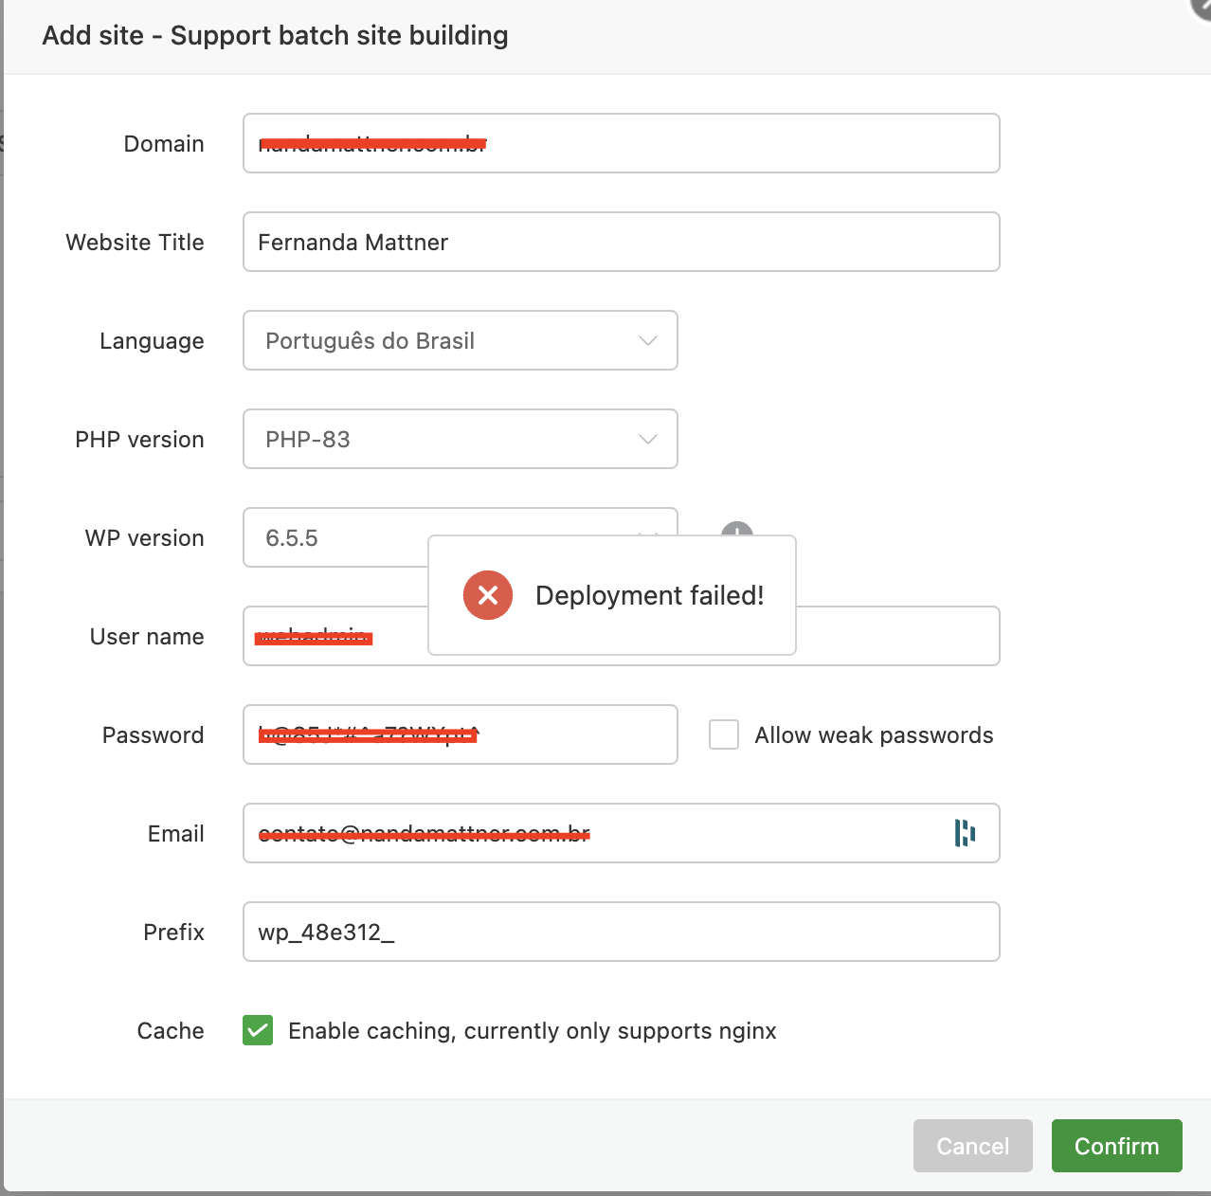Uncheck the Enable caching checkbox
The width and height of the screenshot is (1211, 1196).
click(258, 1030)
